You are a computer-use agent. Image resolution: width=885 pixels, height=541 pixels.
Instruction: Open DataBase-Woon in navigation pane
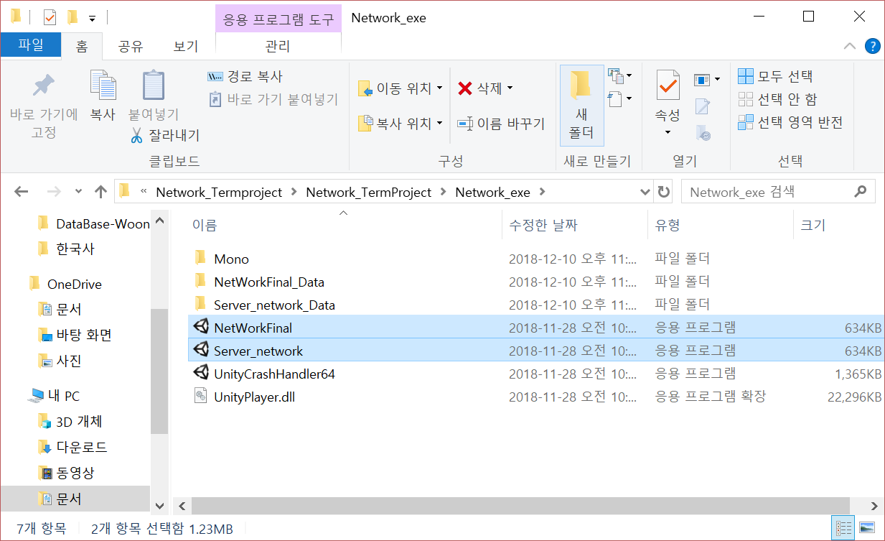(x=103, y=223)
